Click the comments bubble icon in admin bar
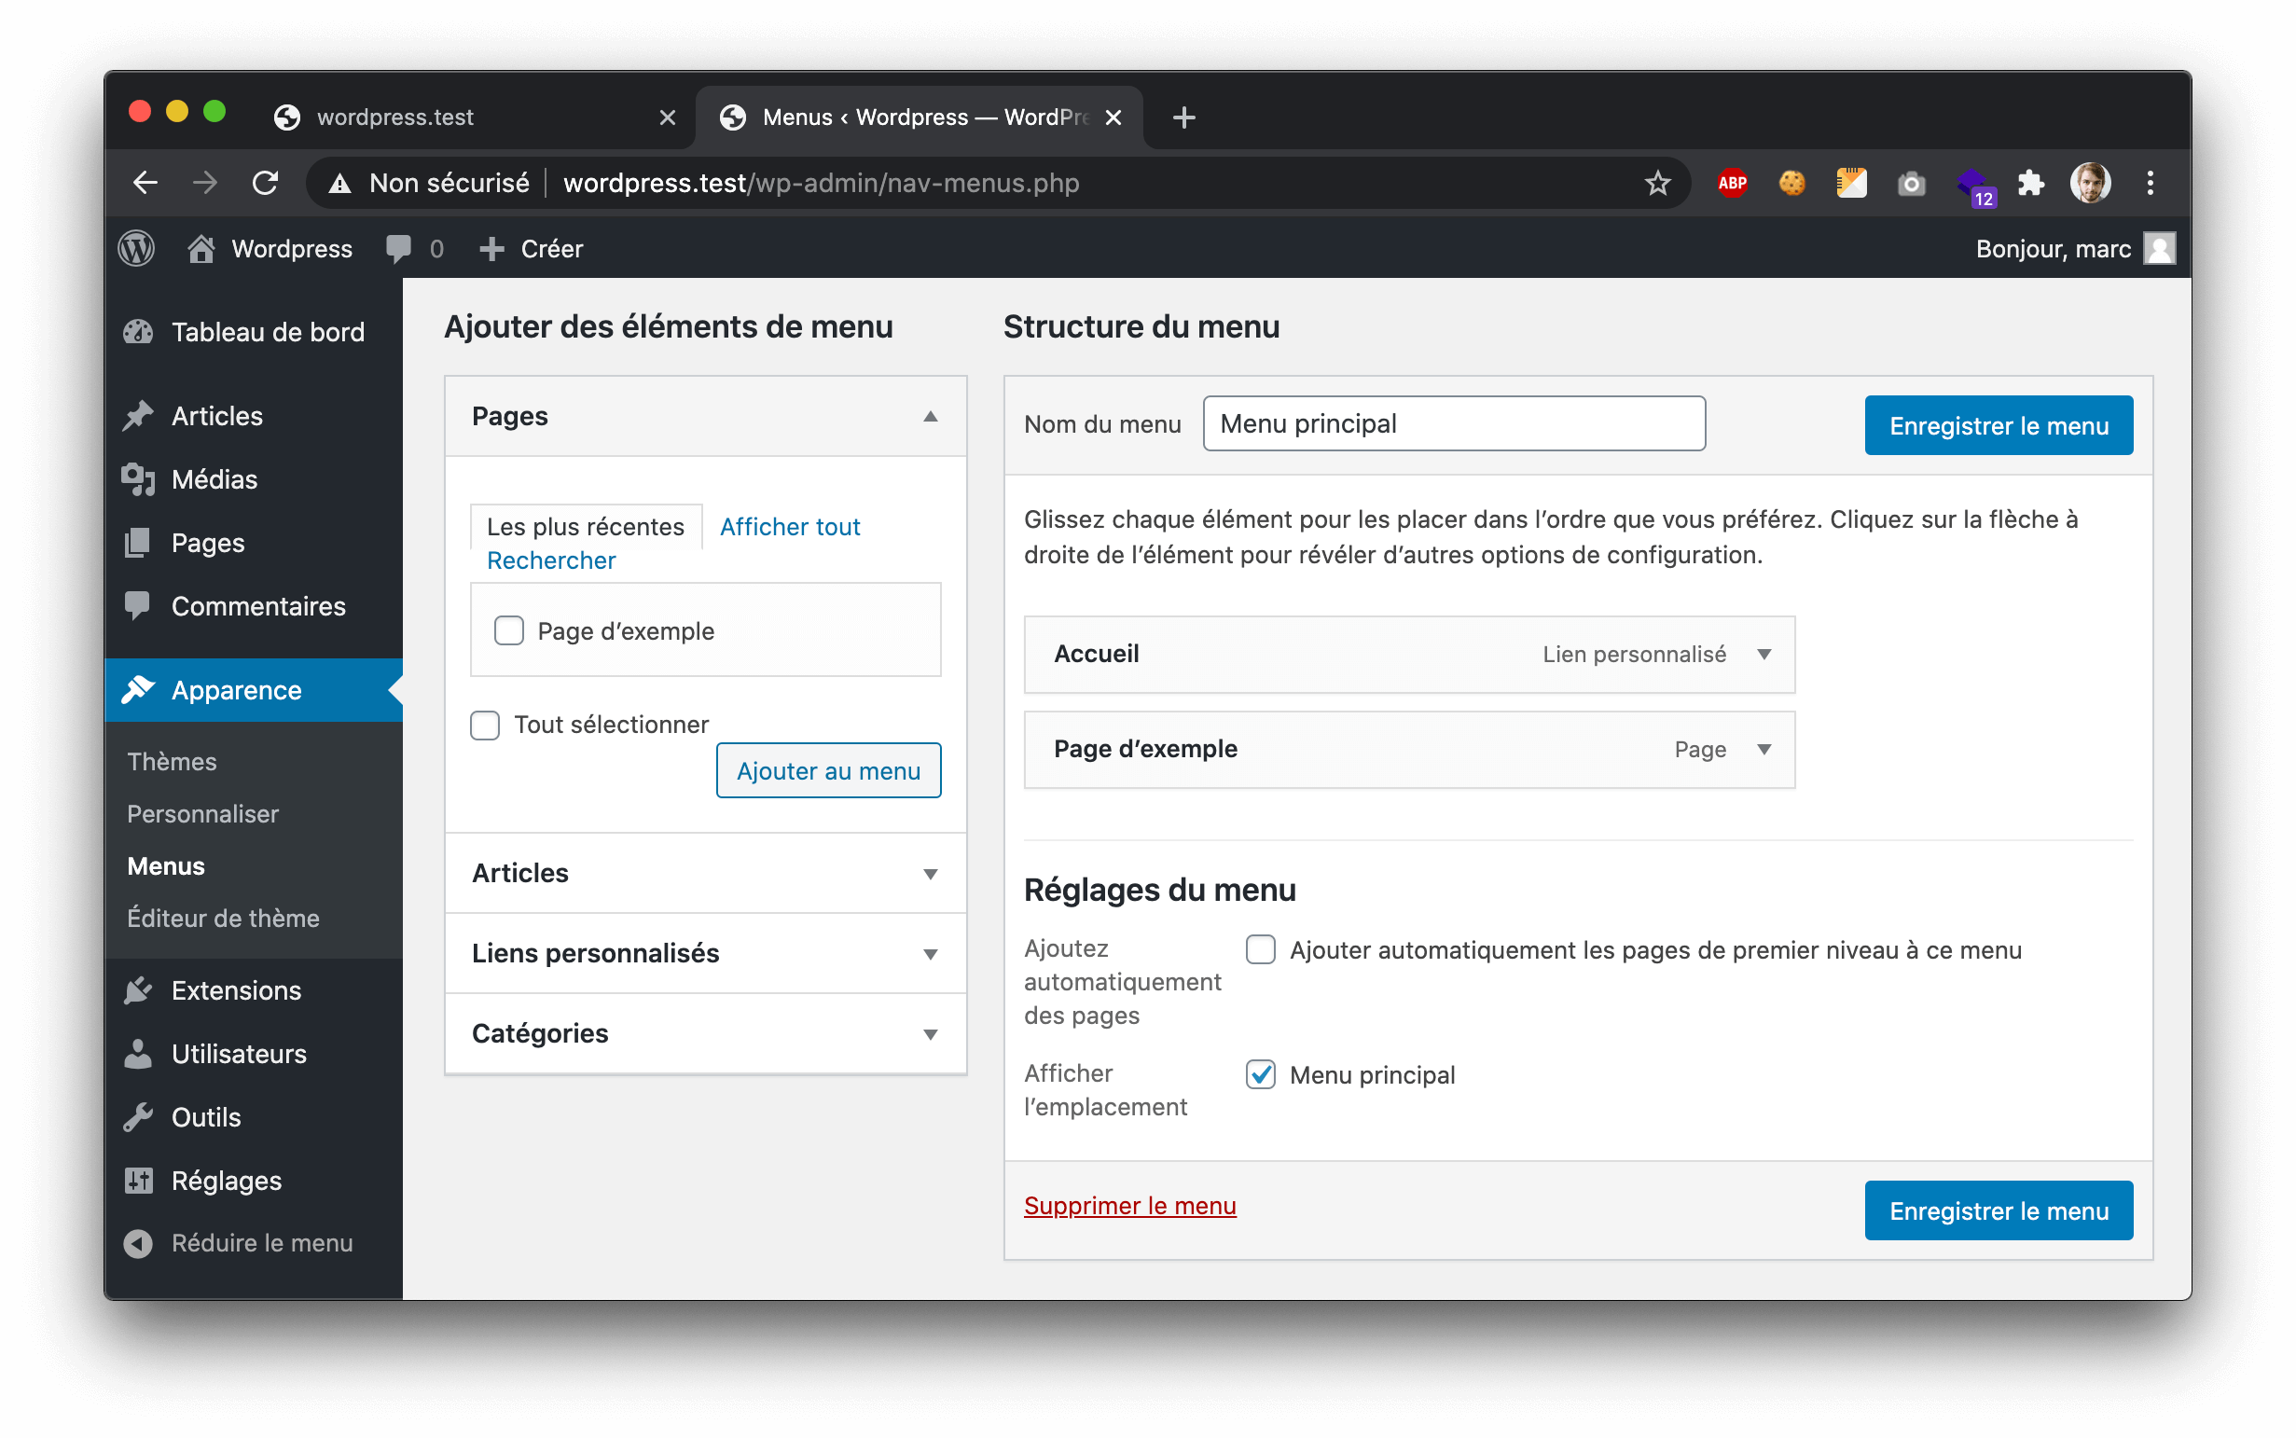This screenshot has height=1438, width=2296. tap(398, 249)
